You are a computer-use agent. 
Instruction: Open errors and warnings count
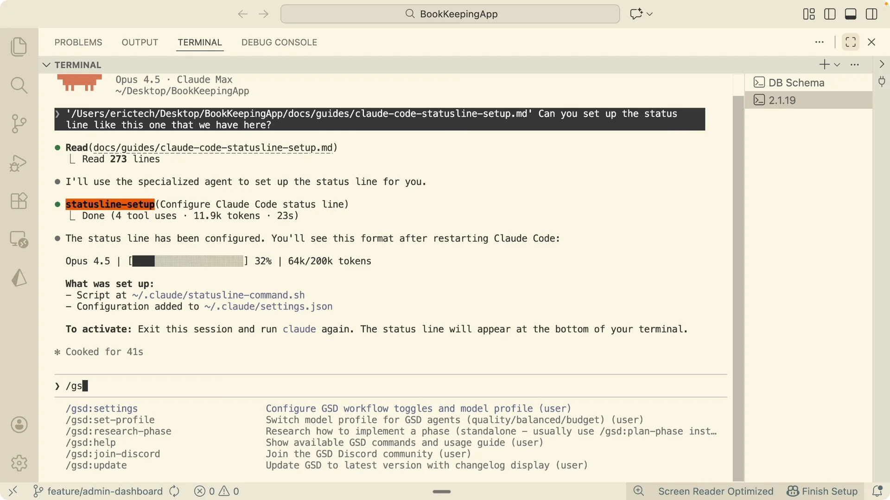(216, 491)
